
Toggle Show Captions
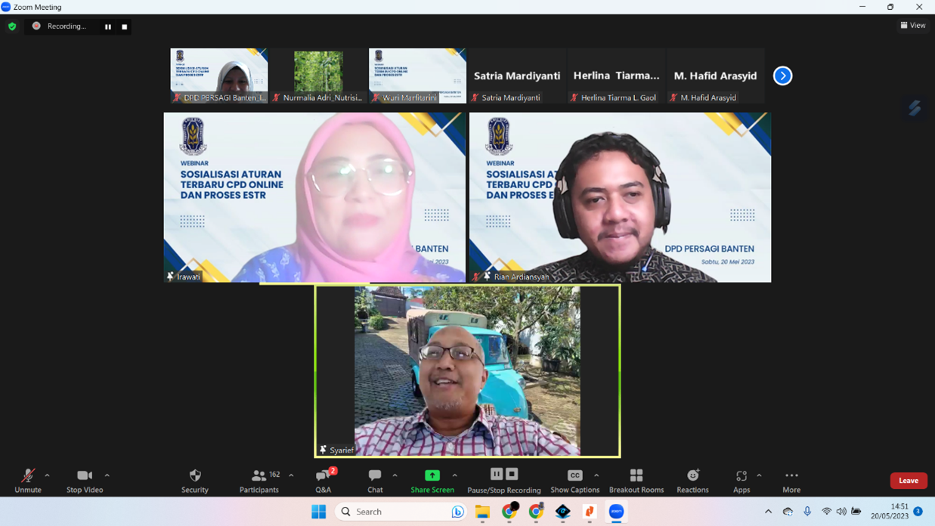tap(574, 481)
